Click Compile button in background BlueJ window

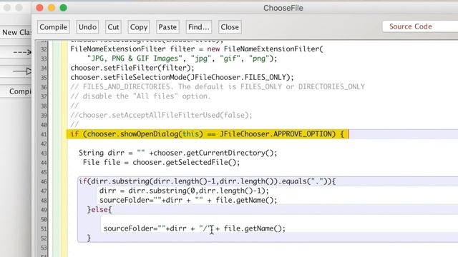click(16, 91)
